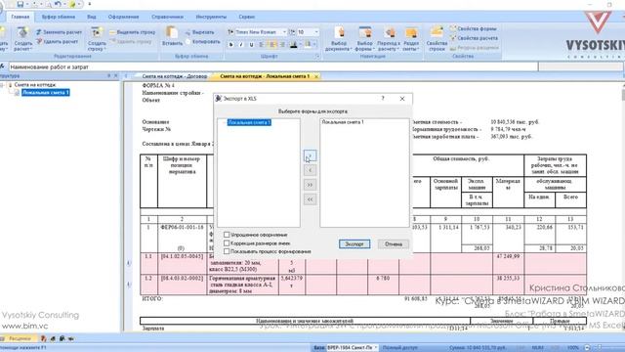
Task: Select 'Локальная смета 1' in dialog right list
Action: point(343,122)
